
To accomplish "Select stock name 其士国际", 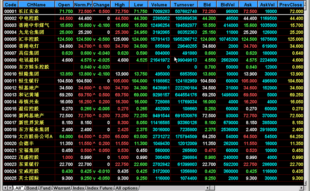I will (x=29, y=178).
